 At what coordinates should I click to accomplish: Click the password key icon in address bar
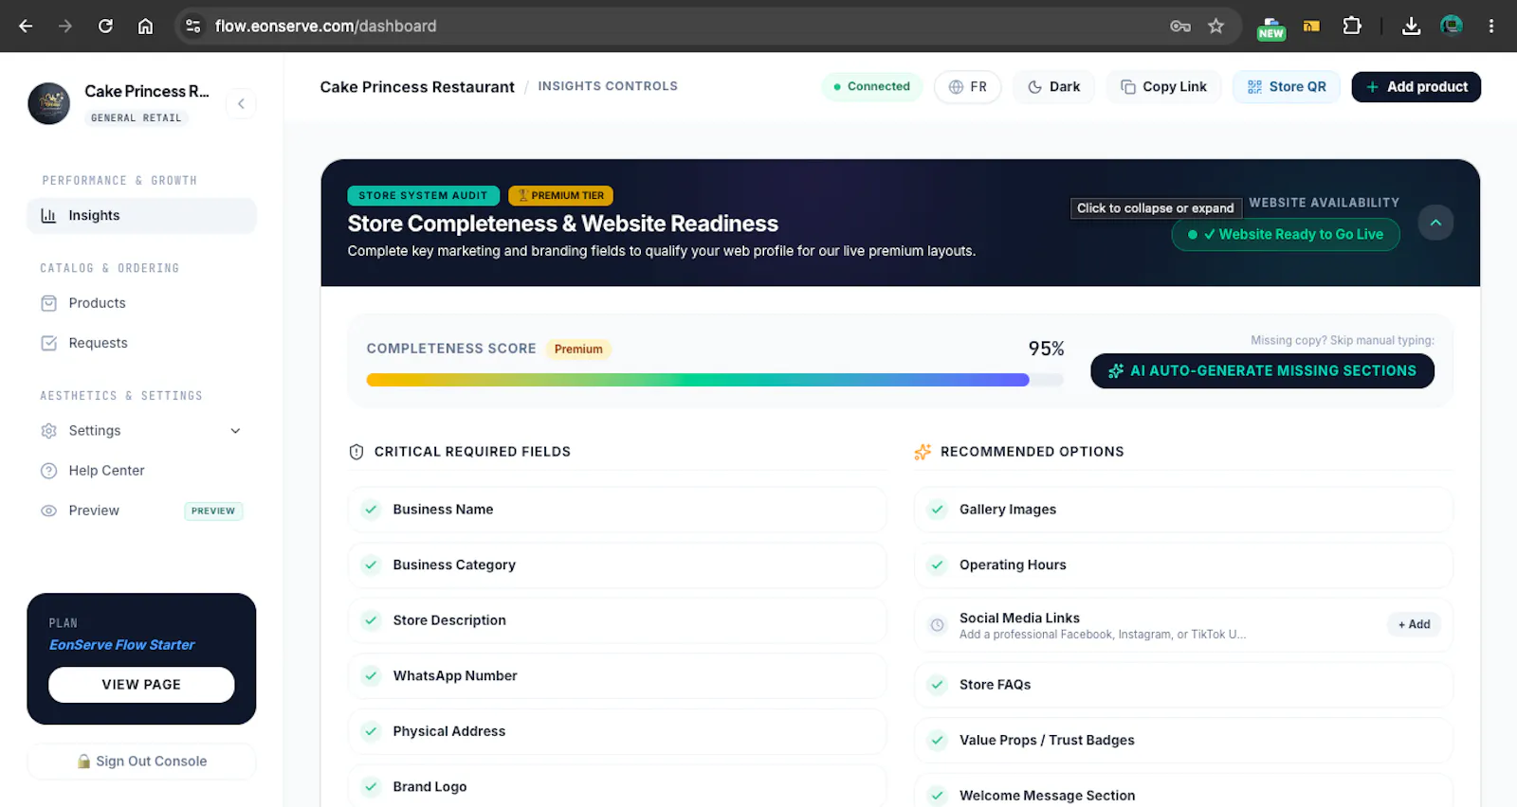click(1180, 26)
